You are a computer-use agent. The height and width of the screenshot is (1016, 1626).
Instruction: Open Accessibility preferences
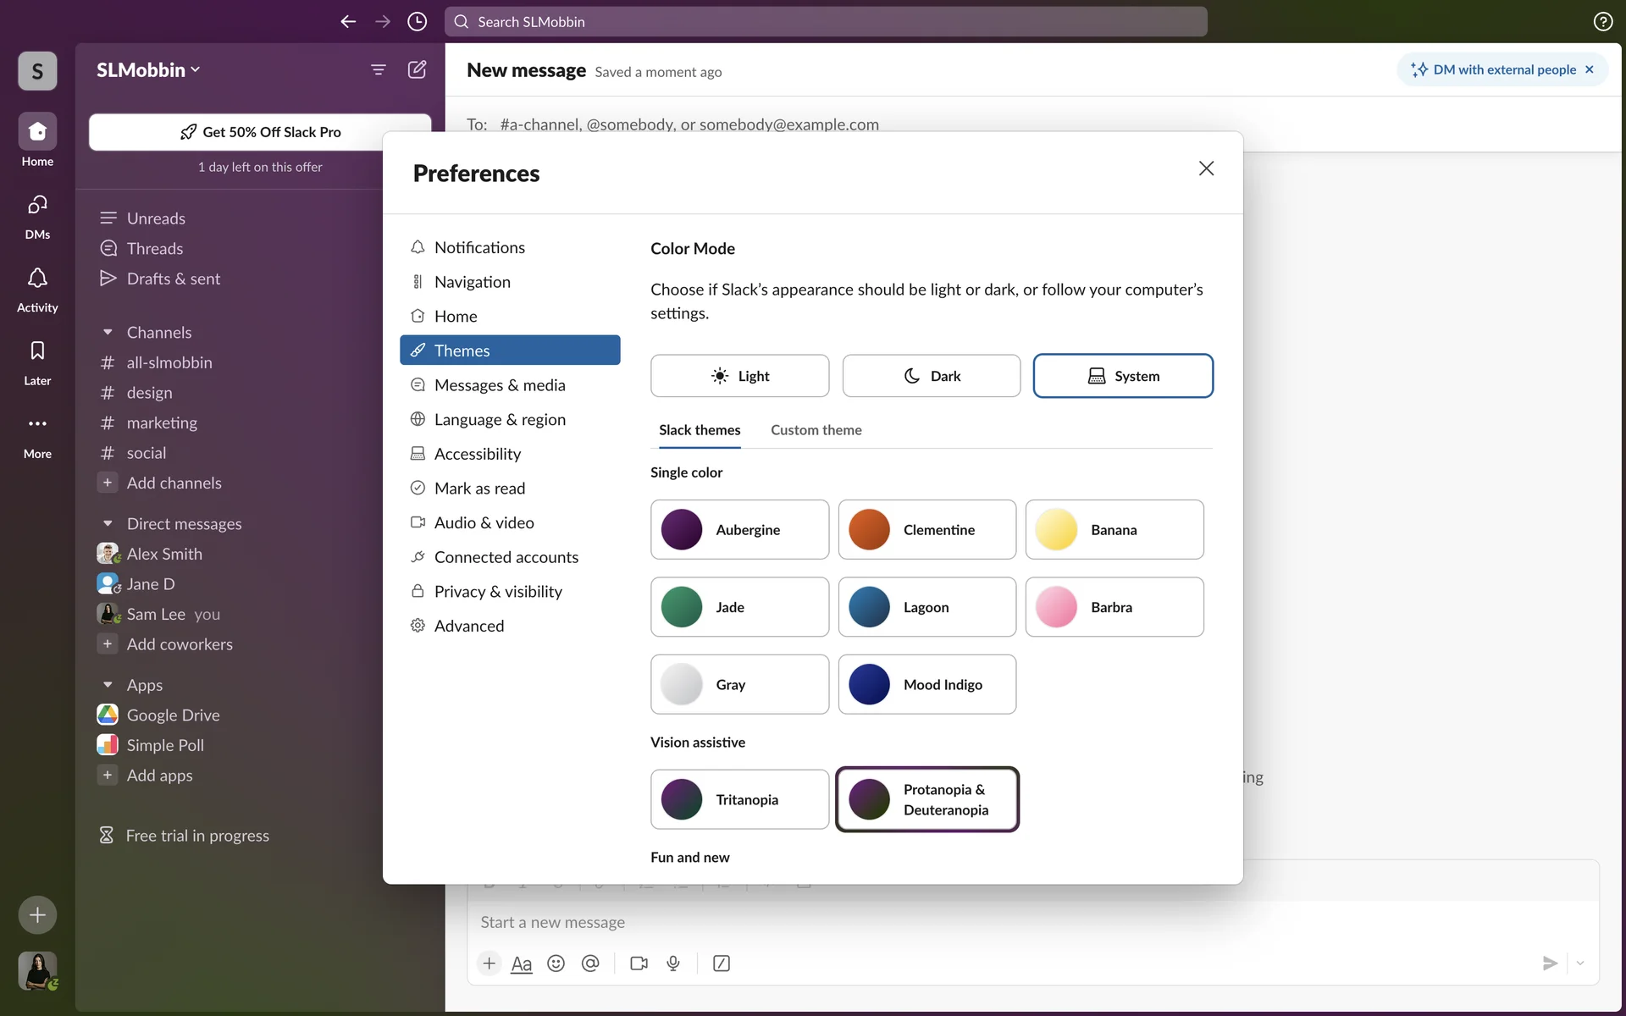pos(477,454)
